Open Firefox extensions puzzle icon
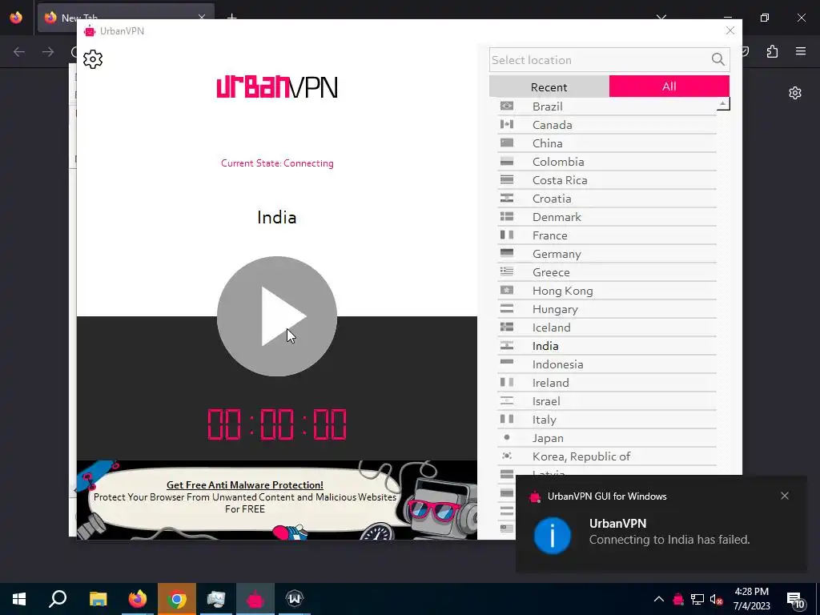 click(772, 51)
